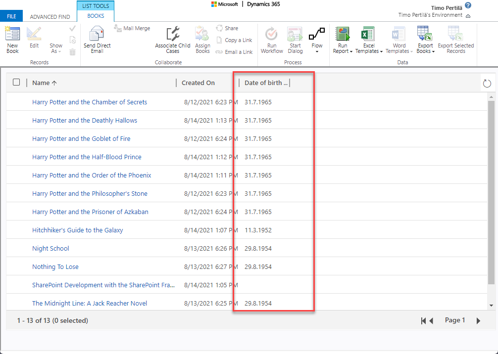The height and width of the screenshot is (354, 498).
Task: Open the Night School book link
Action: point(50,248)
